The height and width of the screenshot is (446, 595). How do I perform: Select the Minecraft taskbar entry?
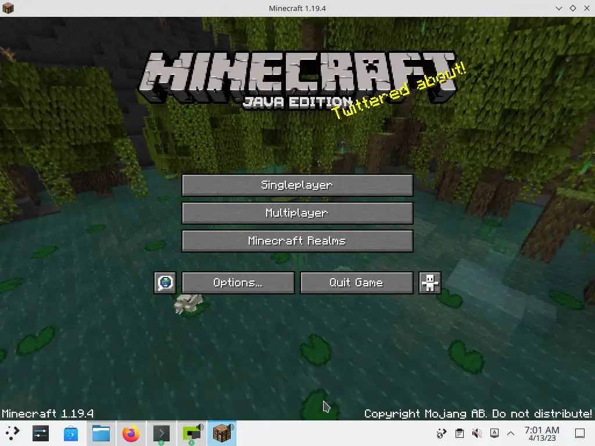coord(222,433)
